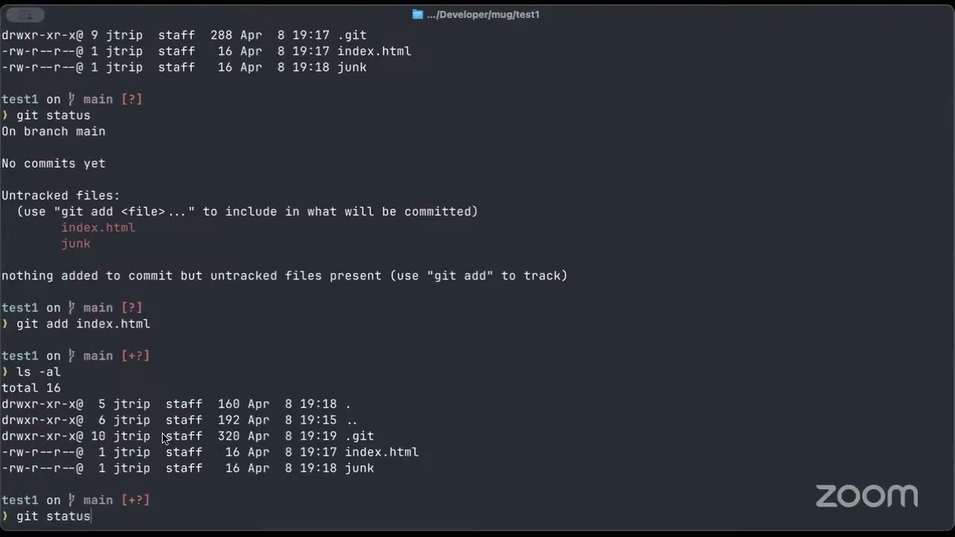Click the 'ls -al' command line
955x537 pixels.
click(x=38, y=371)
